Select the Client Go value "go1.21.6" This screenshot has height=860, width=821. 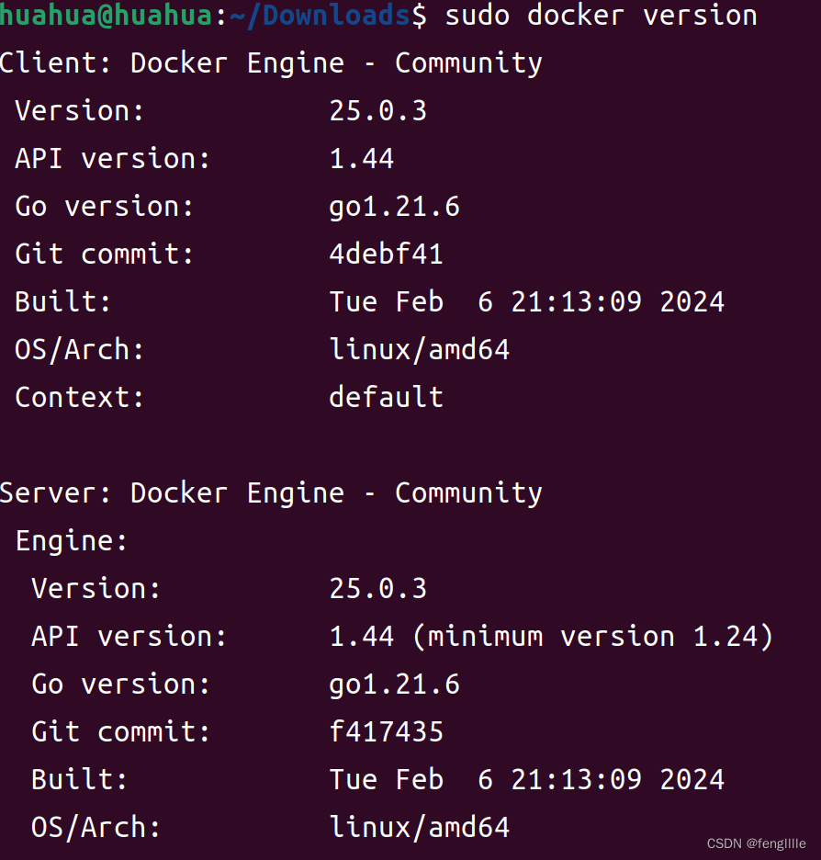(395, 208)
